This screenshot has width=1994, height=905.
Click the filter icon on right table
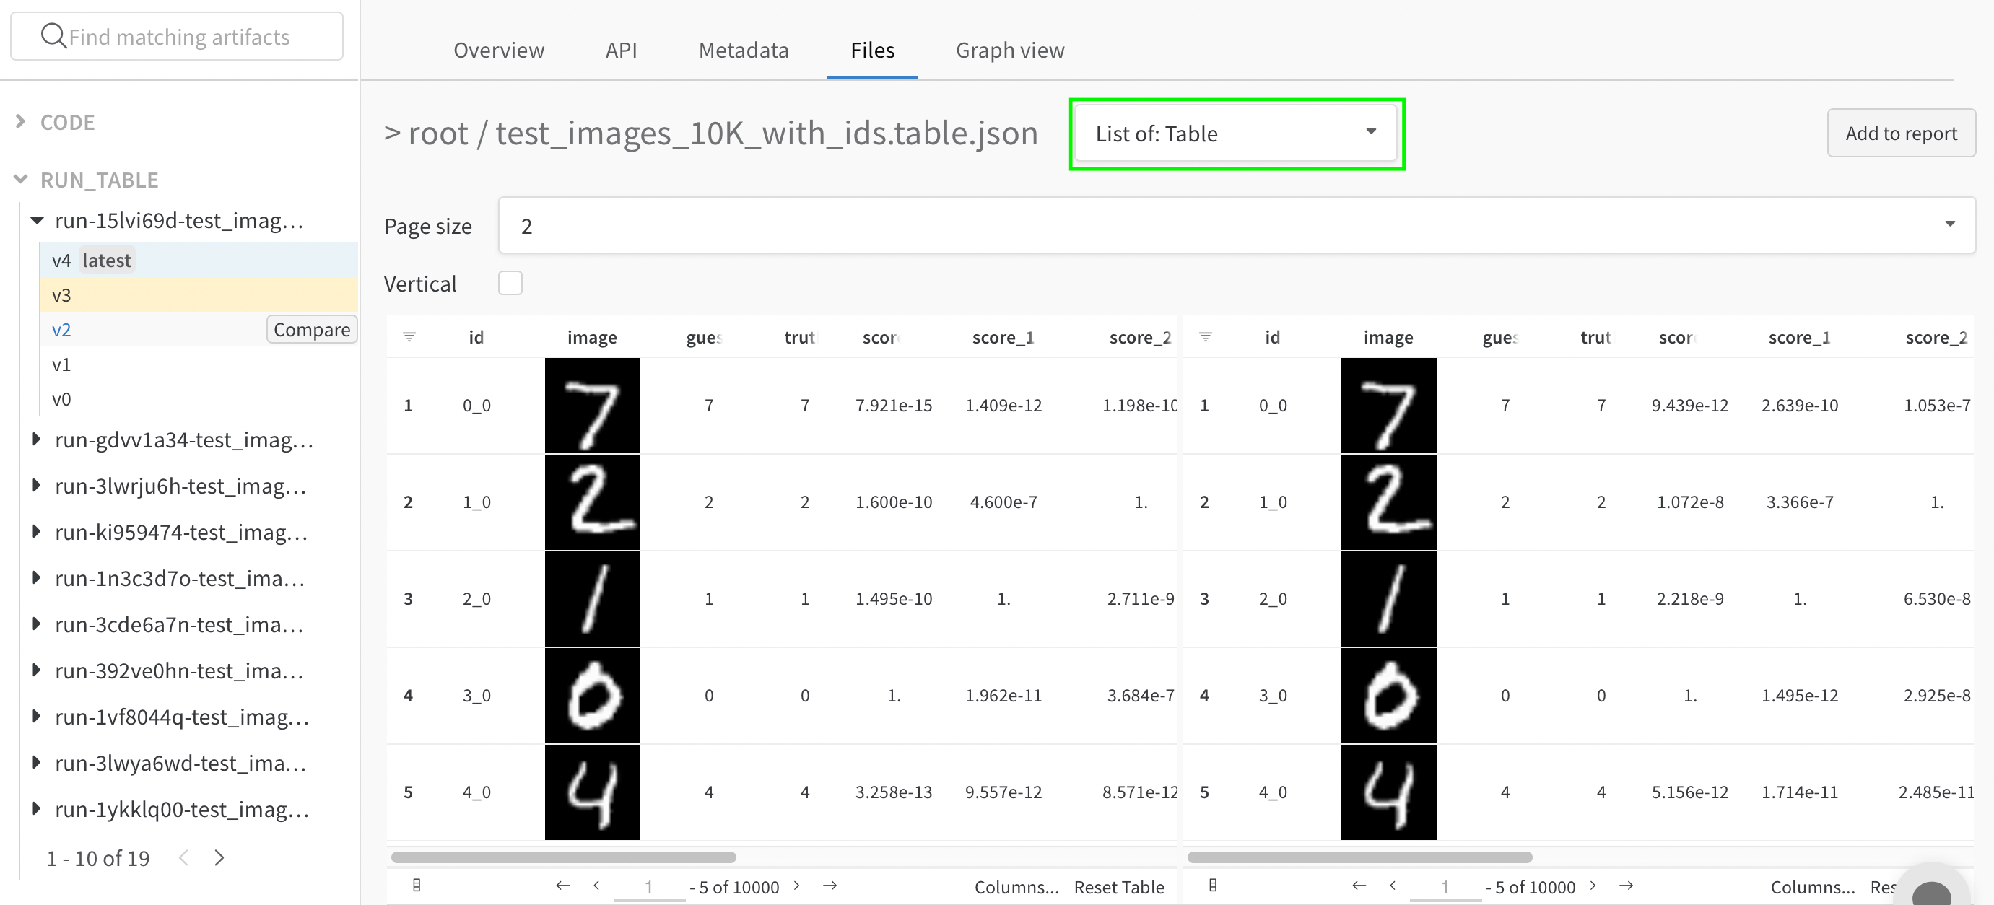click(1206, 337)
